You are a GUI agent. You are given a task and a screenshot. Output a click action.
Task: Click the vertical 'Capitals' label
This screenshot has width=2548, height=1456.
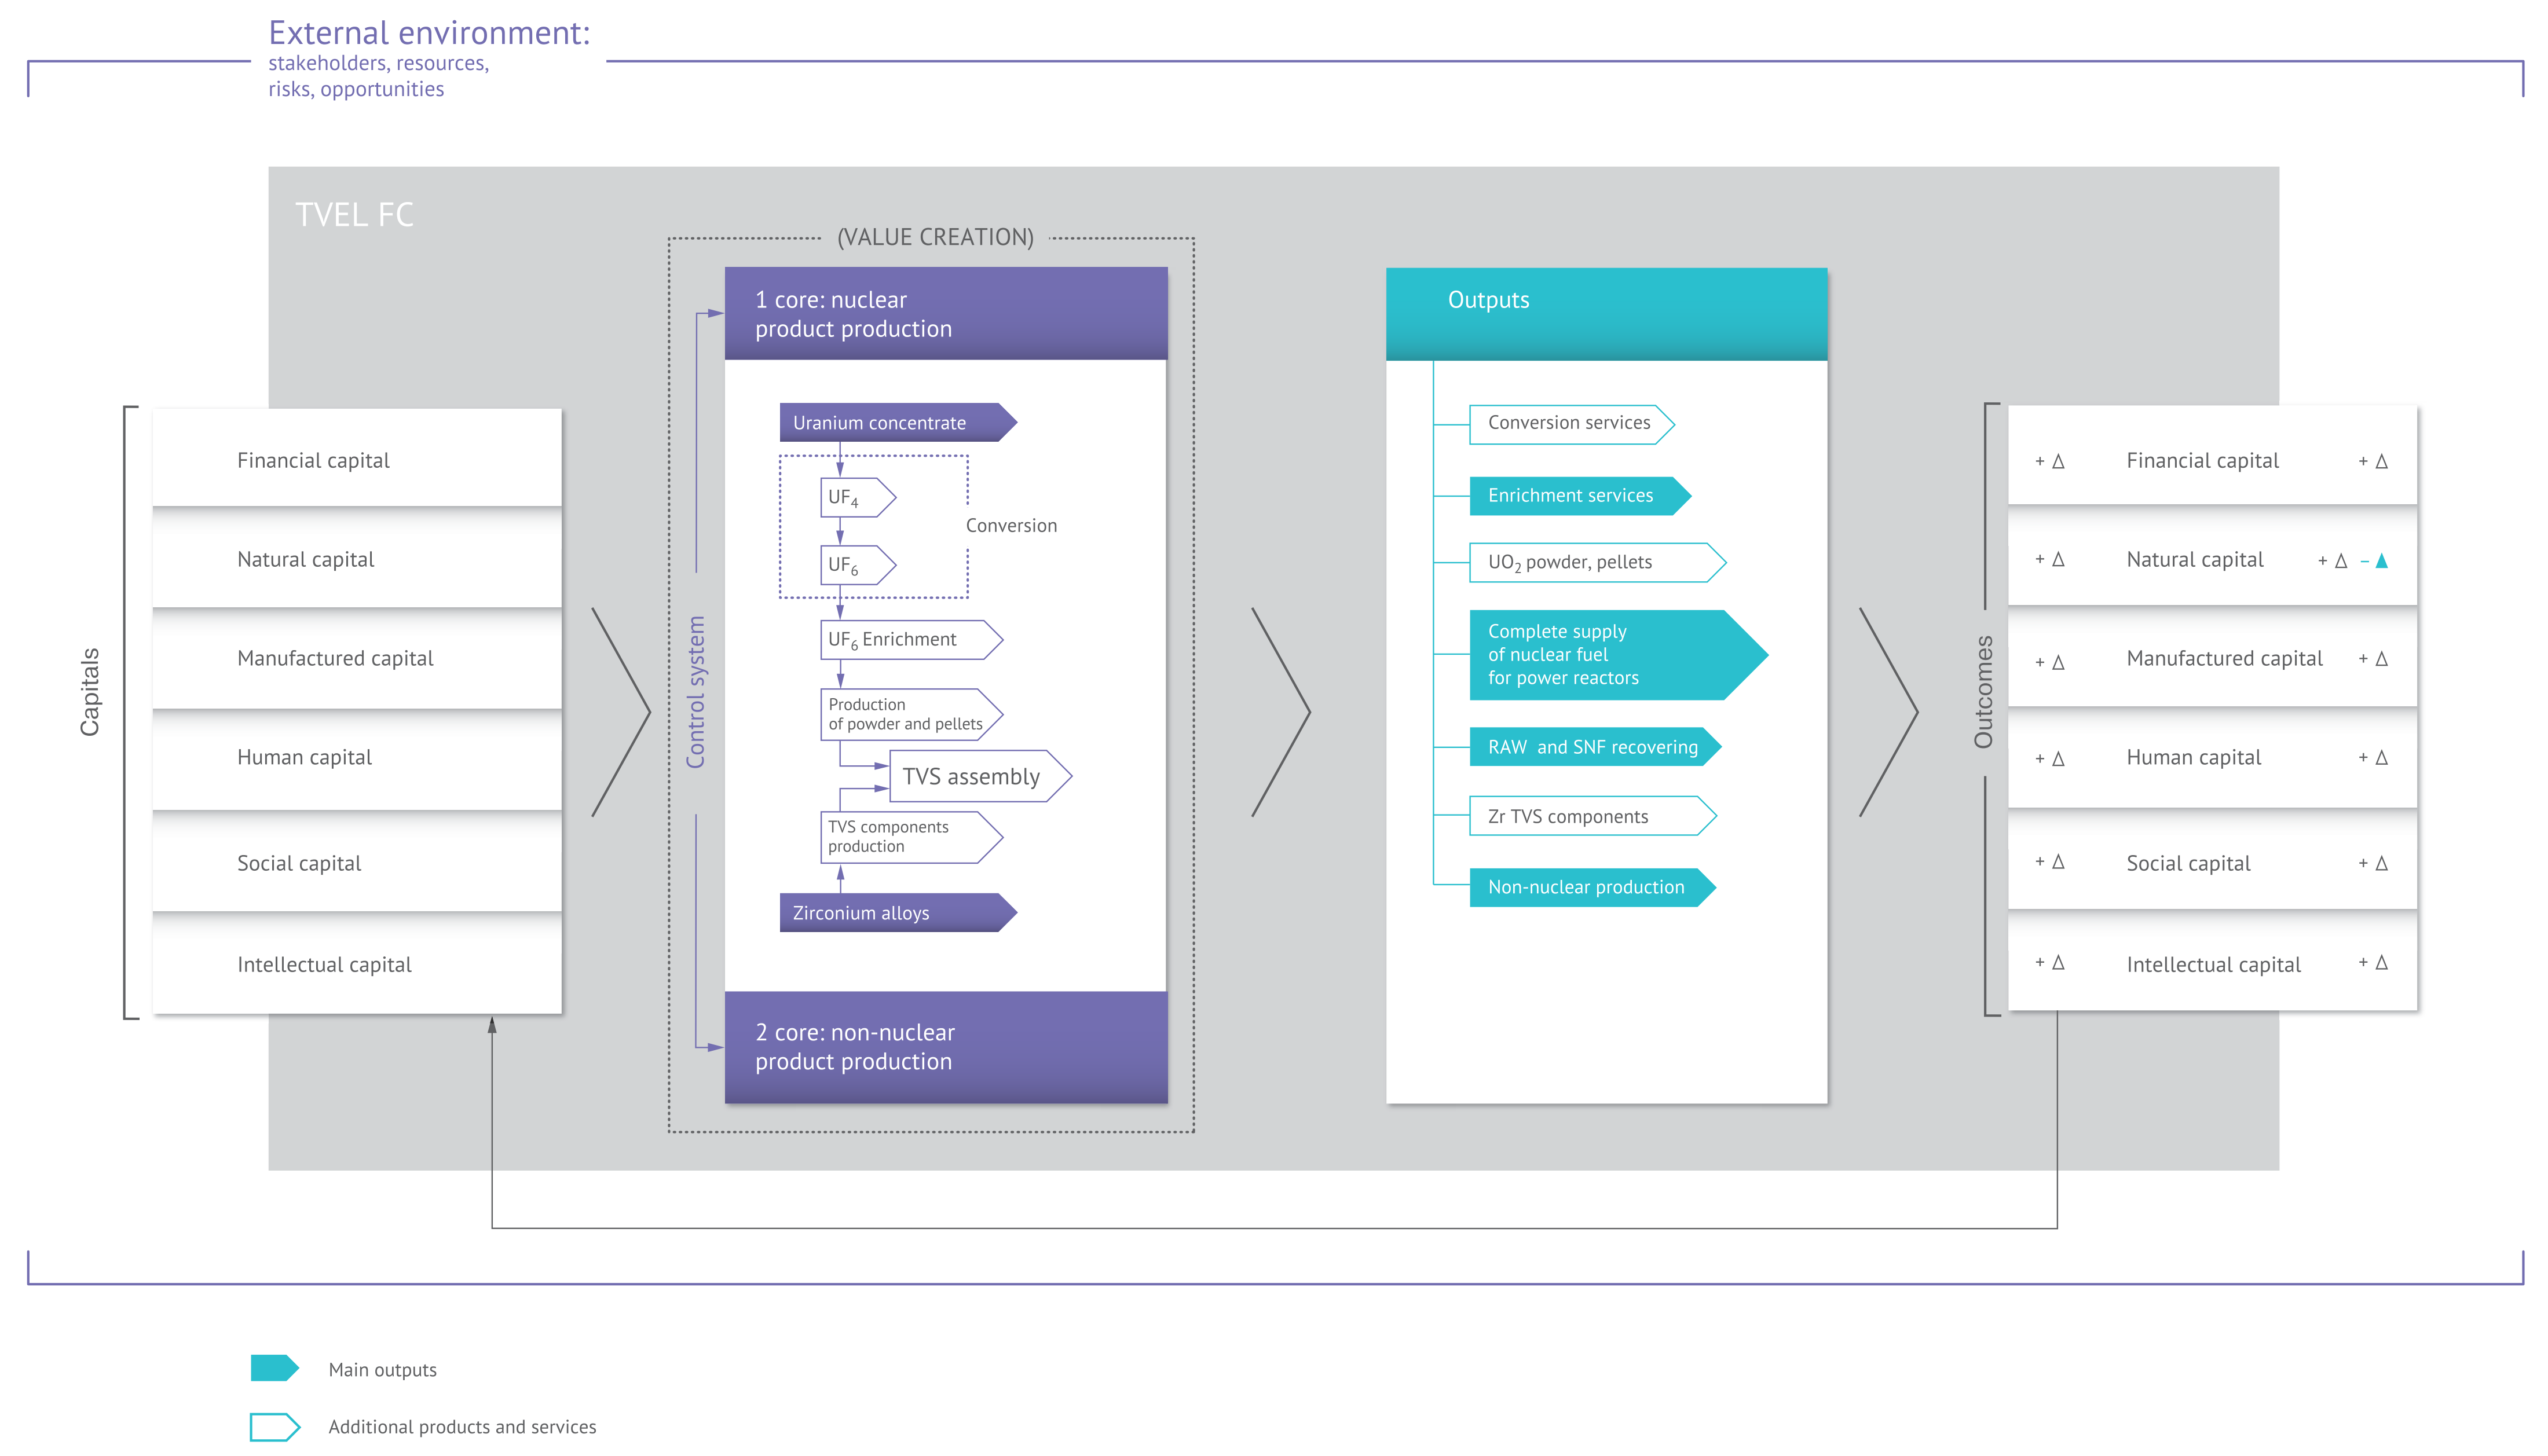coord(90,692)
